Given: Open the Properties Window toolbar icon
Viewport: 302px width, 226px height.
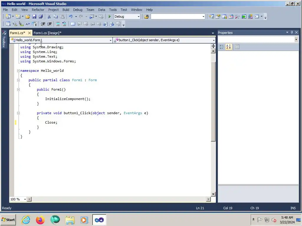Looking at the screenshot, I should (x=218, y=16).
